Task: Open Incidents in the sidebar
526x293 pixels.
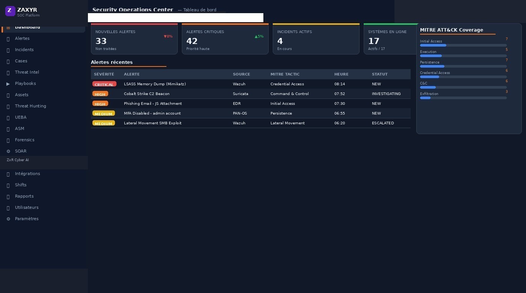Action: coord(24,50)
